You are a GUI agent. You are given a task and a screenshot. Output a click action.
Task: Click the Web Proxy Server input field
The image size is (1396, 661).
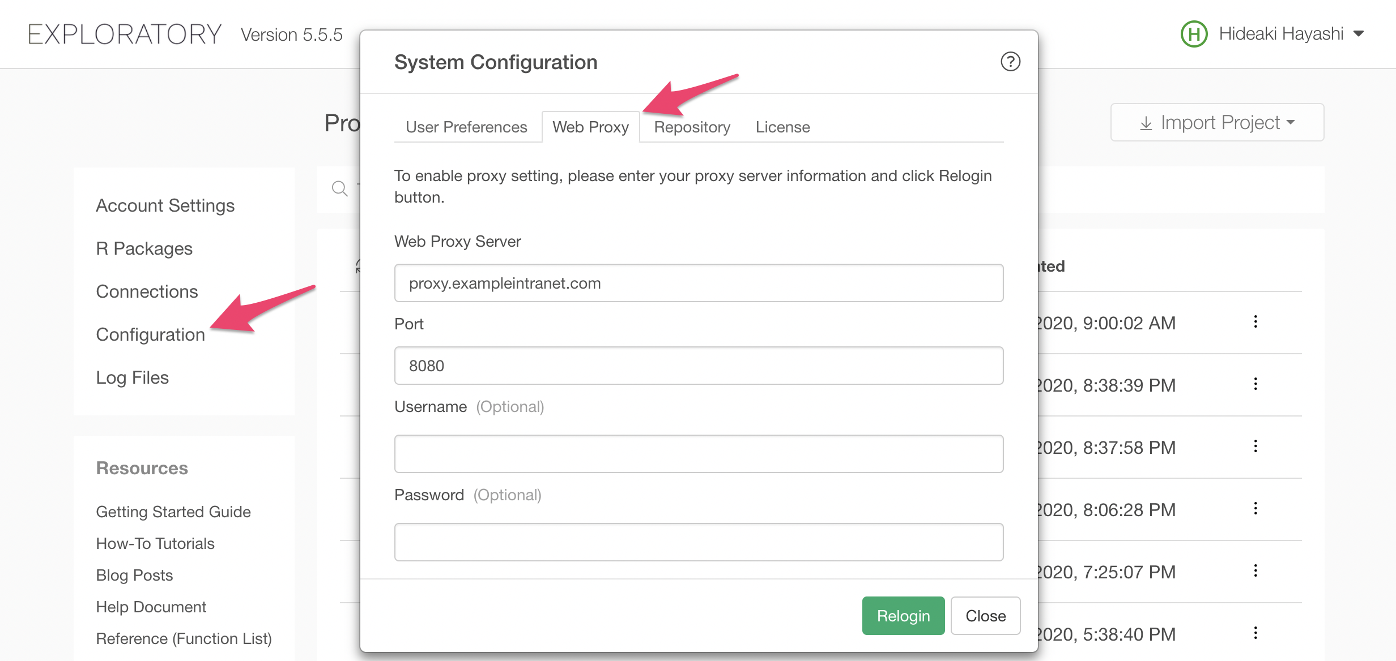[x=699, y=283]
